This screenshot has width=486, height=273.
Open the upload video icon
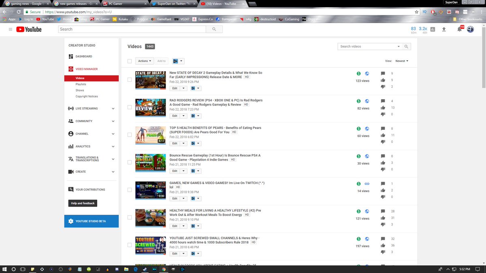(444, 30)
